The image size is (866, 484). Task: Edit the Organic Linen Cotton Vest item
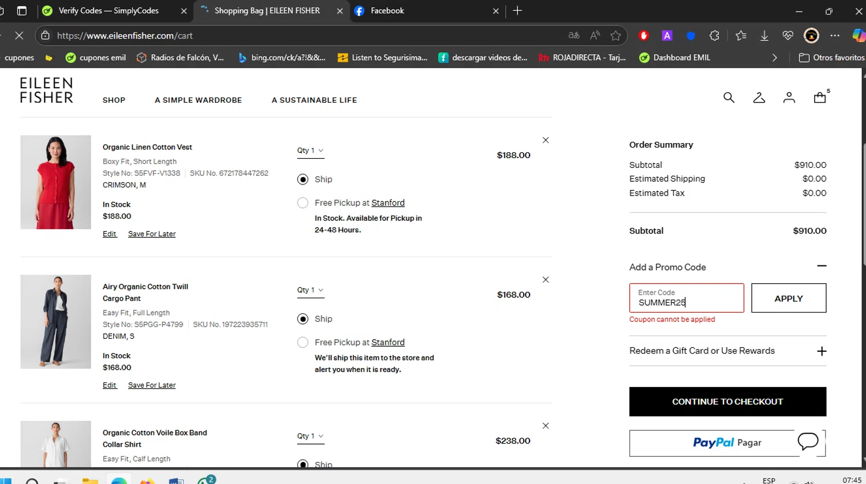[110, 234]
